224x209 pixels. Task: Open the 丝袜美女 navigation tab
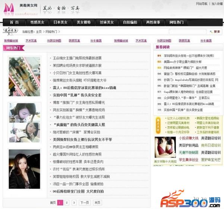pyautogui.click(x=107, y=22)
